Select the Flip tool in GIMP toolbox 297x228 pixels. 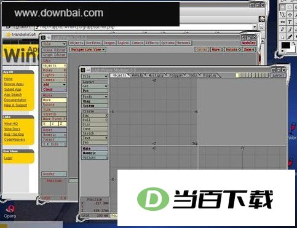pos(283,22)
